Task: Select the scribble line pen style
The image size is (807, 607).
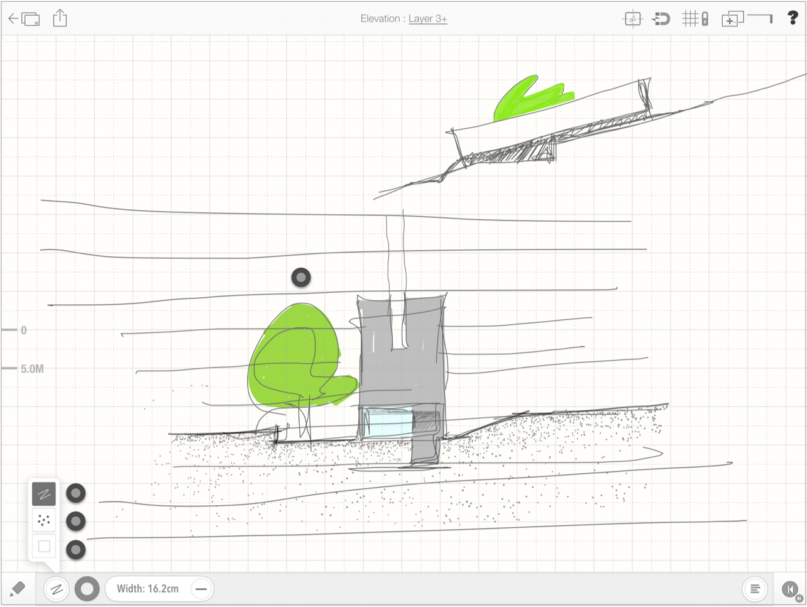Action: (44, 494)
